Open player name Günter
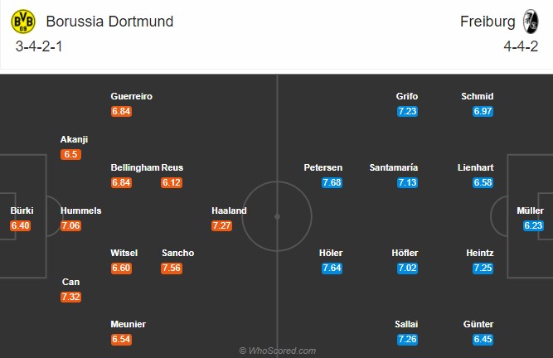 (x=478, y=324)
